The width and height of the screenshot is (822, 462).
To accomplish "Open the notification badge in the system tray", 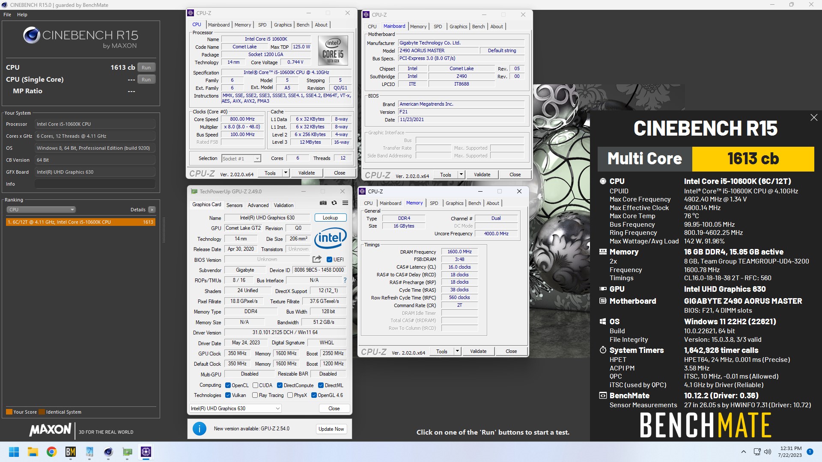I will [810, 452].
